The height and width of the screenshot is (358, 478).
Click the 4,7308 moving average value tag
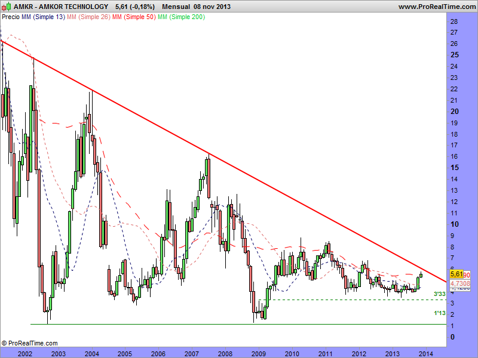[460, 283]
